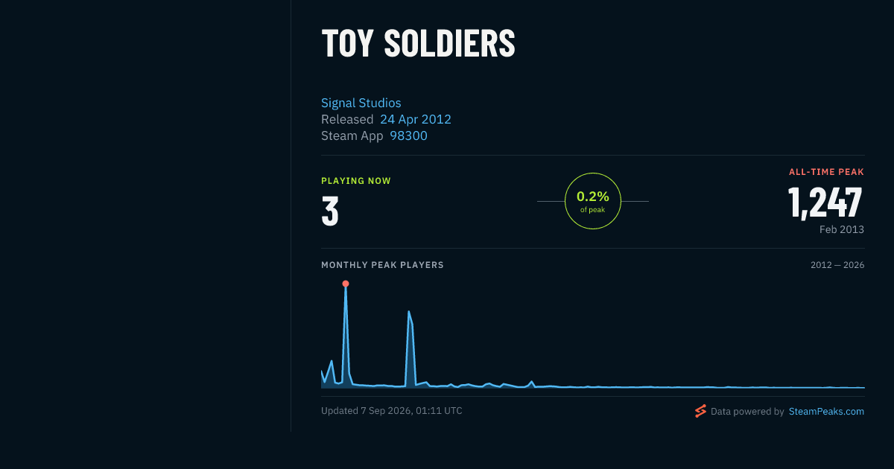Click the Feb 2013 peak date
The width and height of the screenshot is (894, 469).
pos(842,229)
